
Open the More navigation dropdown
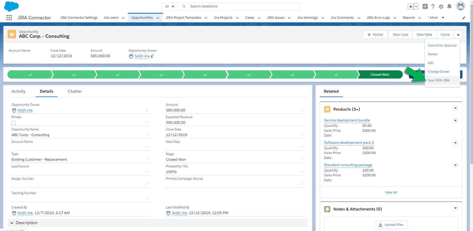point(436,18)
